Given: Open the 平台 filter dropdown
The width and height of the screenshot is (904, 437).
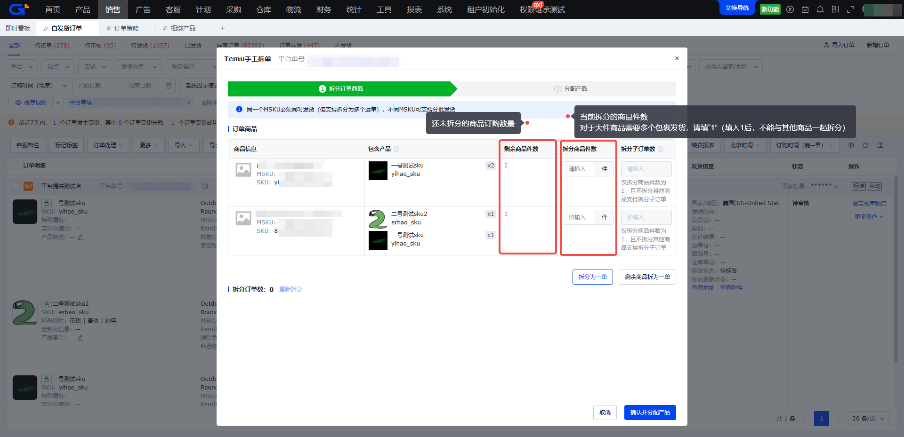Looking at the screenshot, I should [x=21, y=67].
